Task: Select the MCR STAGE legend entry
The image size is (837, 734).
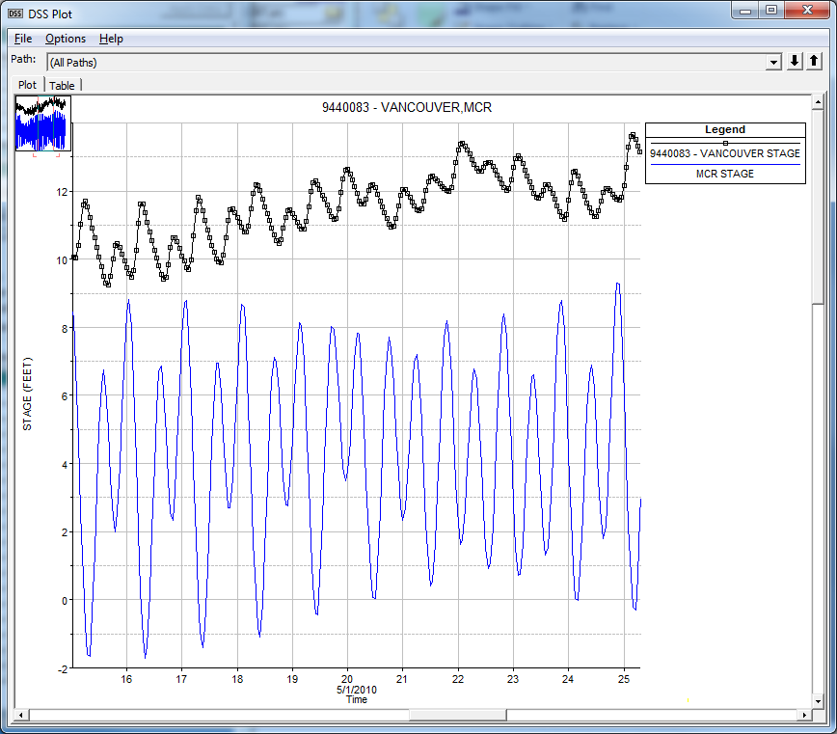Action: (x=725, y=174)
